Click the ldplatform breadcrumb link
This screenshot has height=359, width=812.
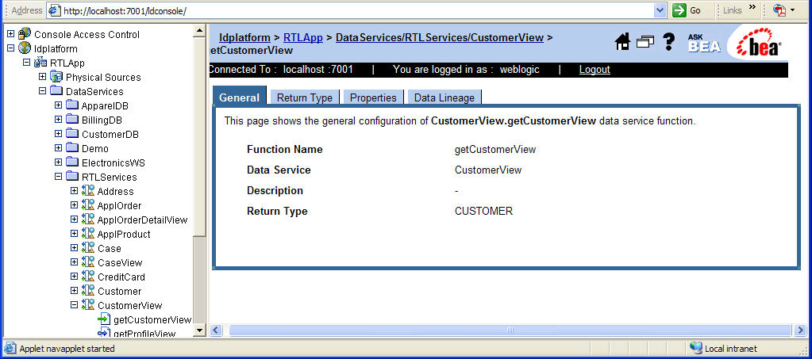[x=244, y=37]
